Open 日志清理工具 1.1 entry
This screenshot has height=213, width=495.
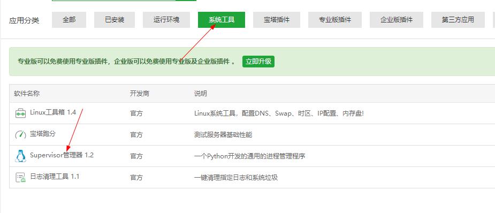coord(55,177)
